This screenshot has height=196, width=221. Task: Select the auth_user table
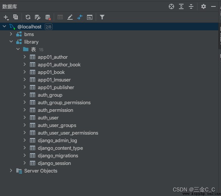[48, 118]
